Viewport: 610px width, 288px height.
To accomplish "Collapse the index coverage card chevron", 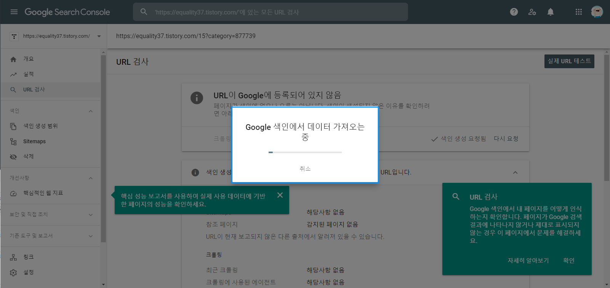I will coord(515,173).
